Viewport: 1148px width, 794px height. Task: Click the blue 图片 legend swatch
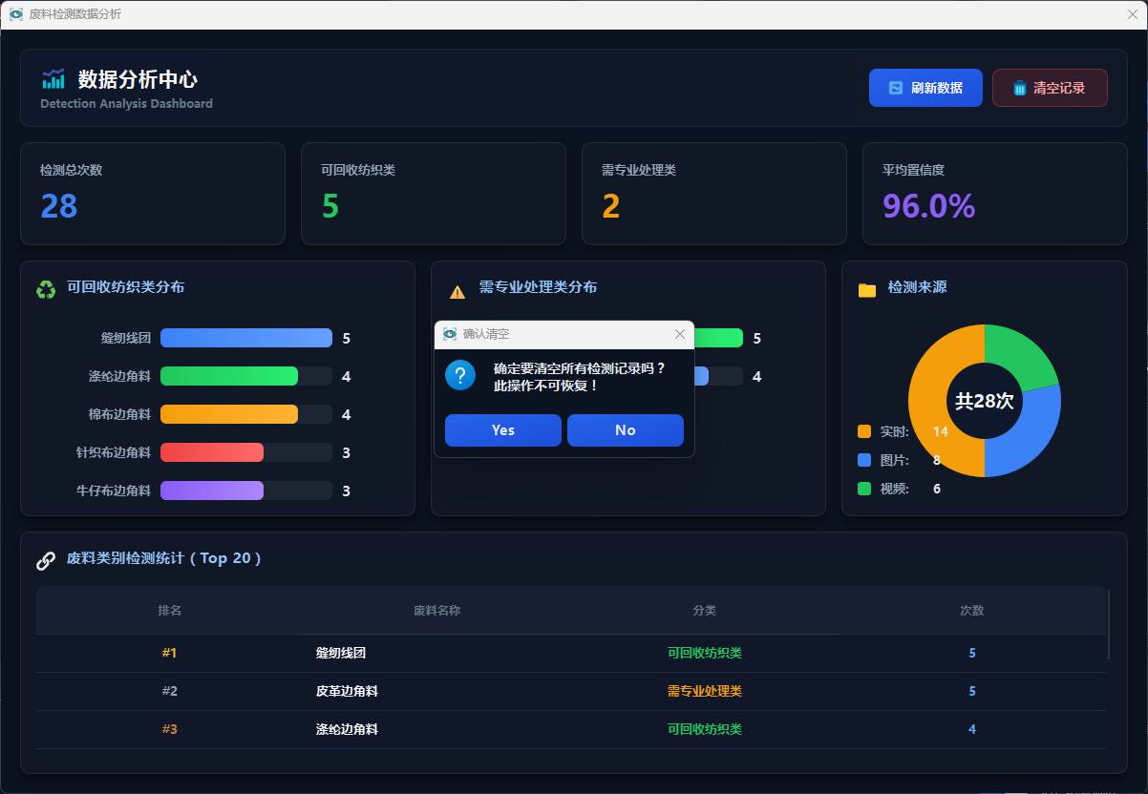pos(864,460)
